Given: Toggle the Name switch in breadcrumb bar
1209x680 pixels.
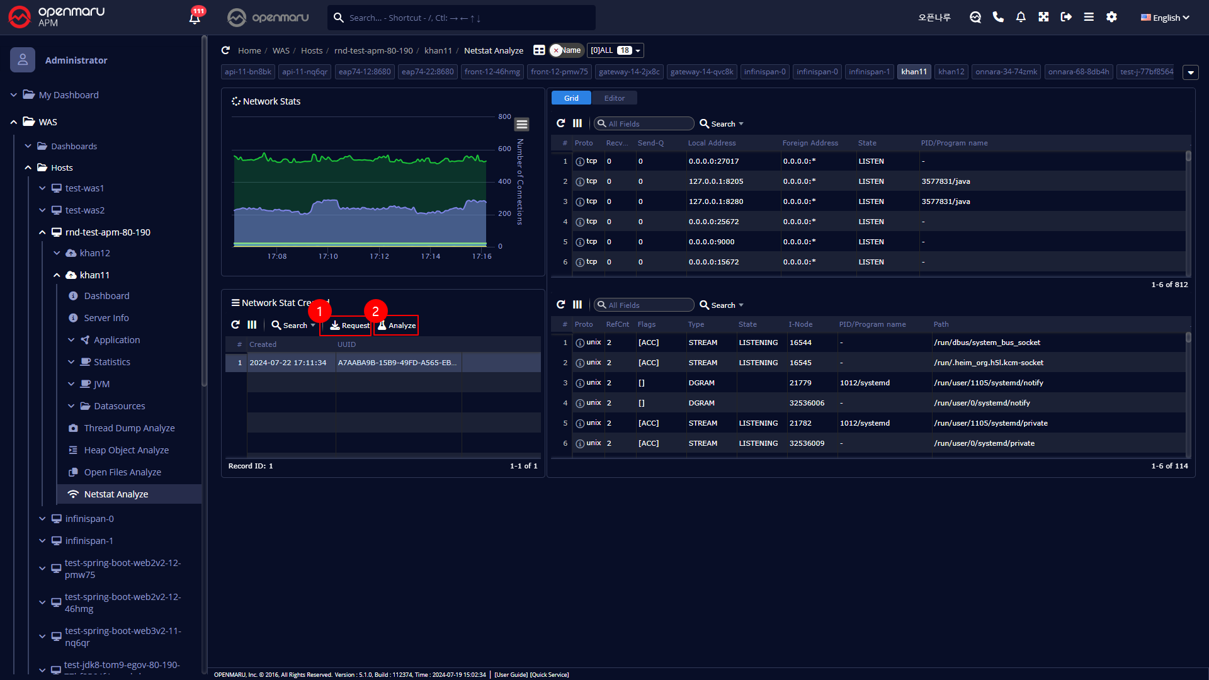Looking at the screenshot, I should point(566,50).
